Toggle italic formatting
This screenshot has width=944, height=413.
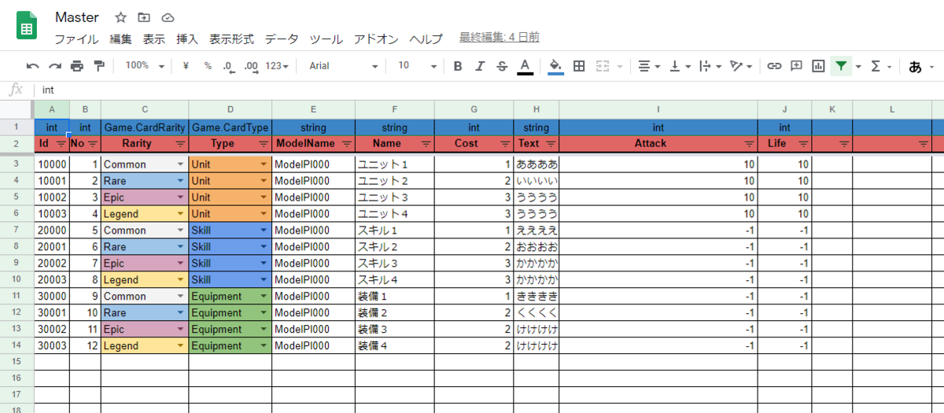[480, 66]
